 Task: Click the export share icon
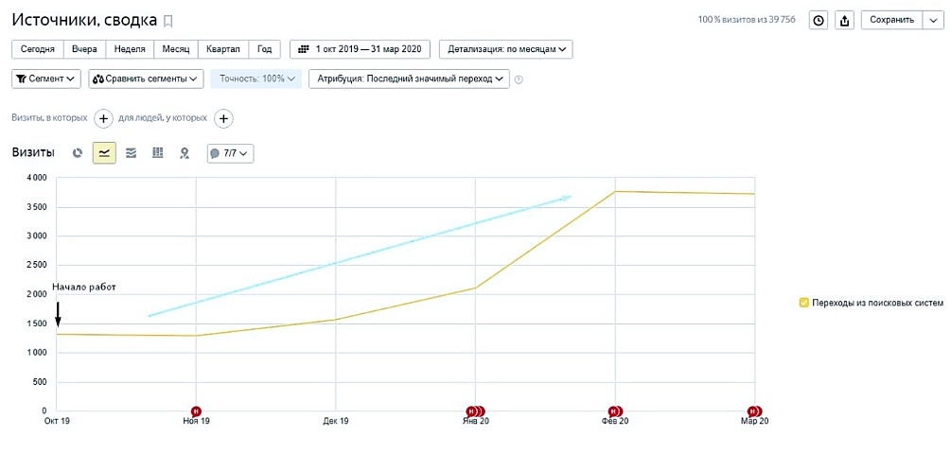point(844,20)
